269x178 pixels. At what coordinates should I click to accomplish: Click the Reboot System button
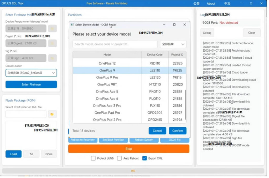144,140
